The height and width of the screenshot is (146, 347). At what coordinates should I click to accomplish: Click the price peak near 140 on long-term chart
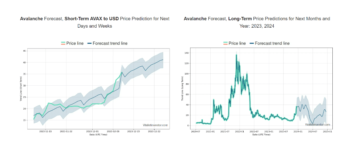[x=236, y=55]
